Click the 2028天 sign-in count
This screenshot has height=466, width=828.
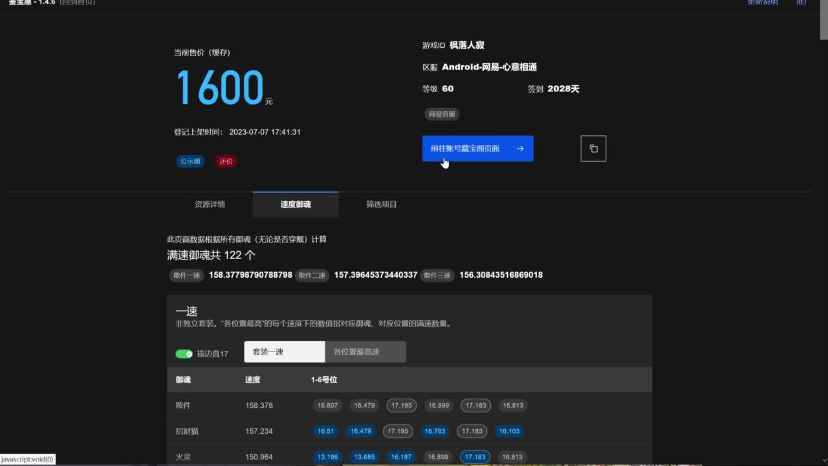[563, 89]
